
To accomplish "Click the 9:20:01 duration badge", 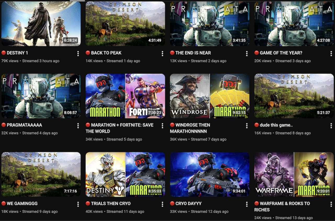I will 323,191.
